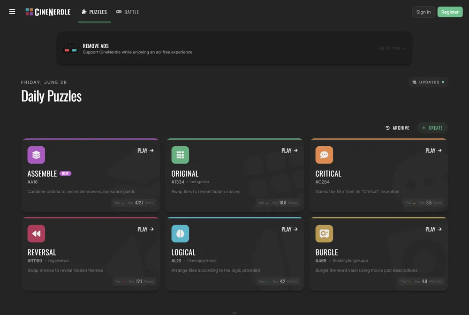Click the Daily Puzzles heading
This screenshot has width=469, height=315.
click(51, 96)
